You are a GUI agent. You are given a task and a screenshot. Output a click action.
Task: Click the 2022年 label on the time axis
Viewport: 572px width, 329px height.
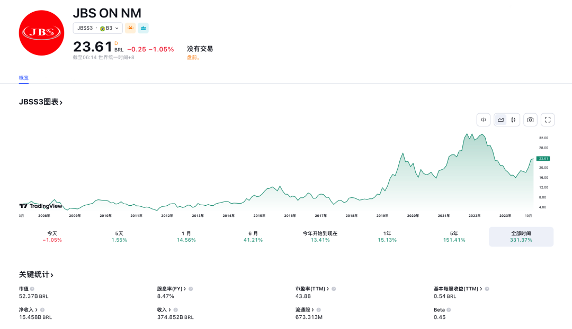(475, 216)
